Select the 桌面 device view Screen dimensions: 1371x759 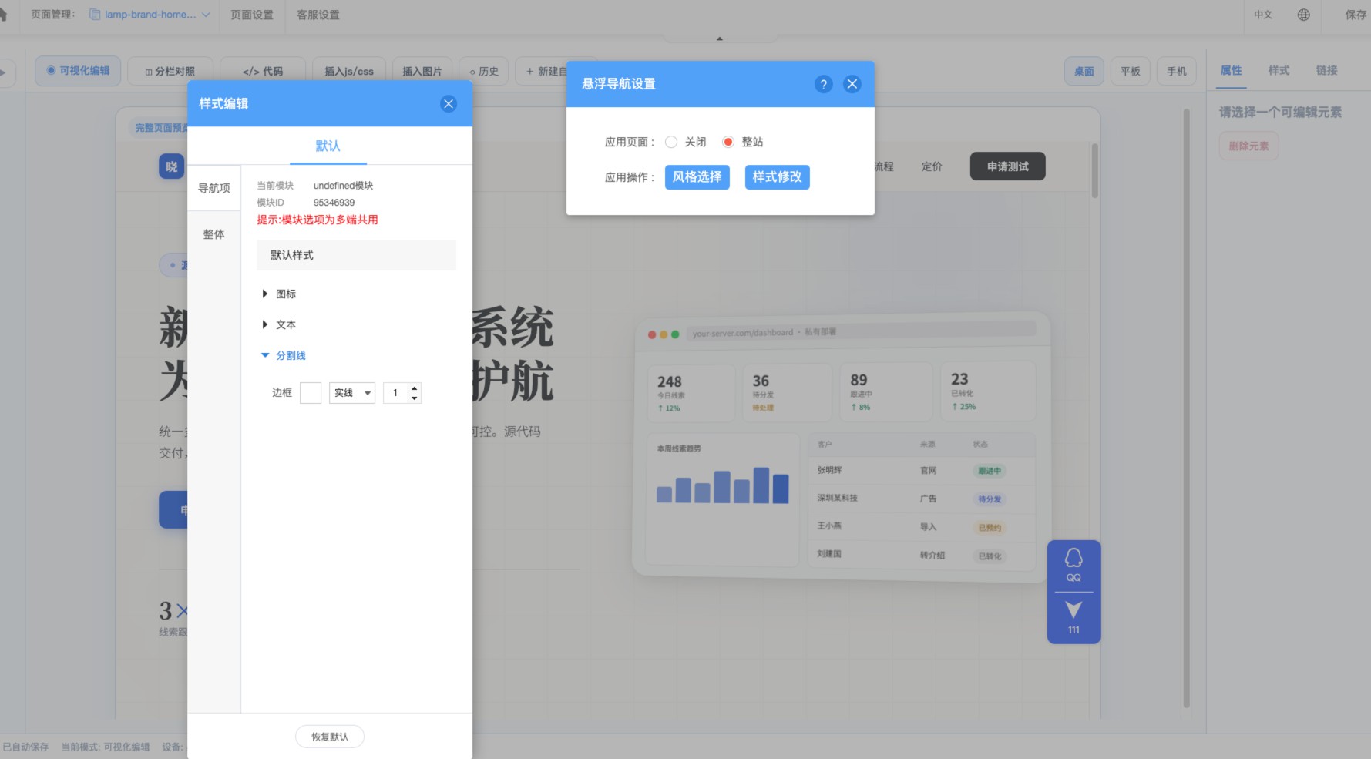coord(1084,71)
